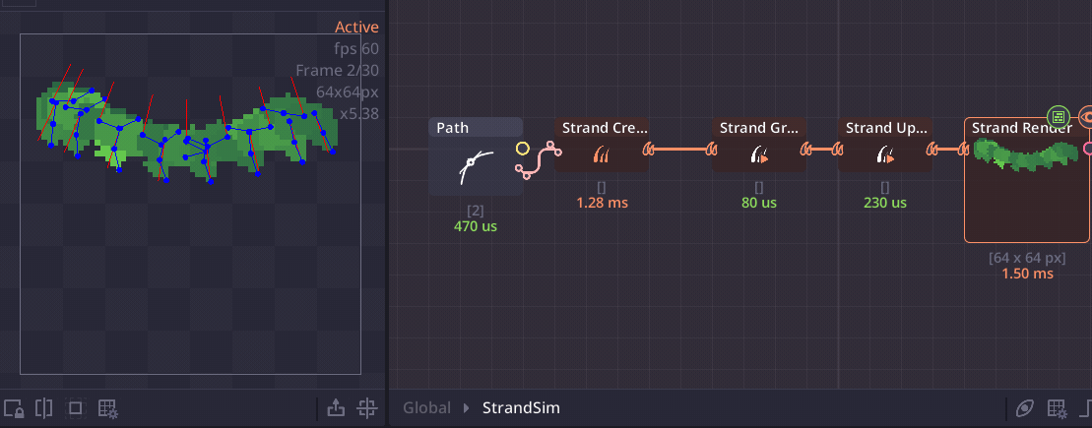Select the Strand Render node title
This screenshot has width=1092, height=428.
coord(1022,127)
